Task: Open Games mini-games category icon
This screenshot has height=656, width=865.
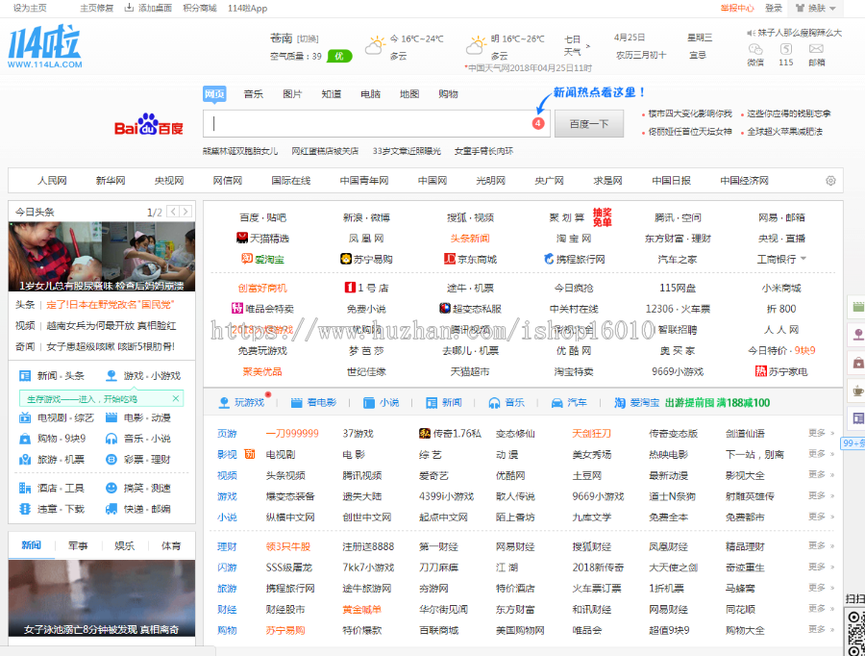Action: pyautogui.click(x=111, y=376)
